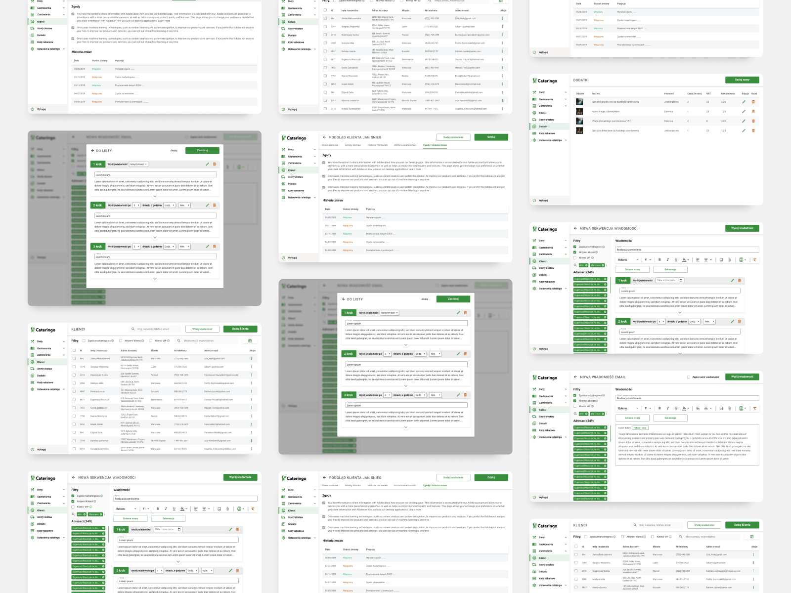Viewport: 791px width, 593px height.
Task: Tick Klienci VIP filter in uncropped Klienci screen
Action: click(151, 340)
